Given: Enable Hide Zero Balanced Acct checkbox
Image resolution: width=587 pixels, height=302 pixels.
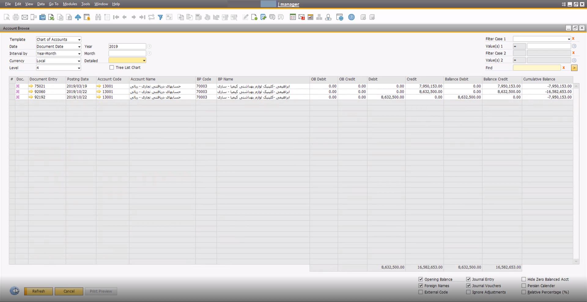Looking at the screenshot, I should click(524, 279).
